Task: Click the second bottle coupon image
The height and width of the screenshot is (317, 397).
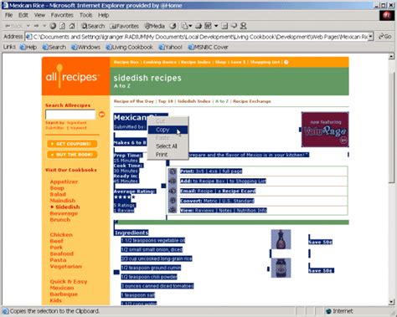Action: [x=281, y=268]
